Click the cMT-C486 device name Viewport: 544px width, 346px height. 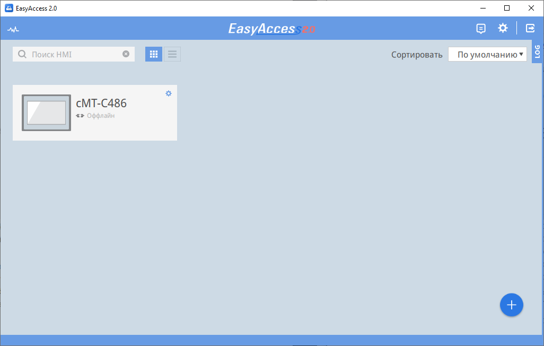[101, 103]
